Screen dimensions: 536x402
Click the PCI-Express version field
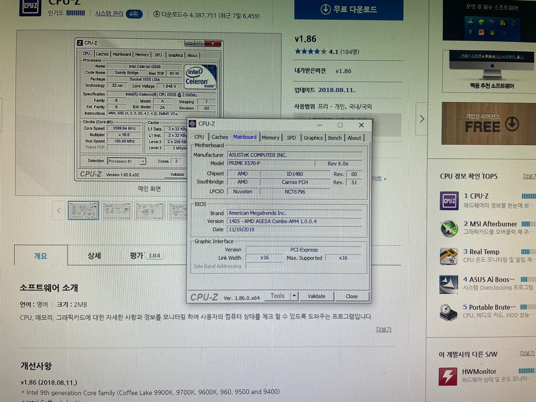click(304, 250)
